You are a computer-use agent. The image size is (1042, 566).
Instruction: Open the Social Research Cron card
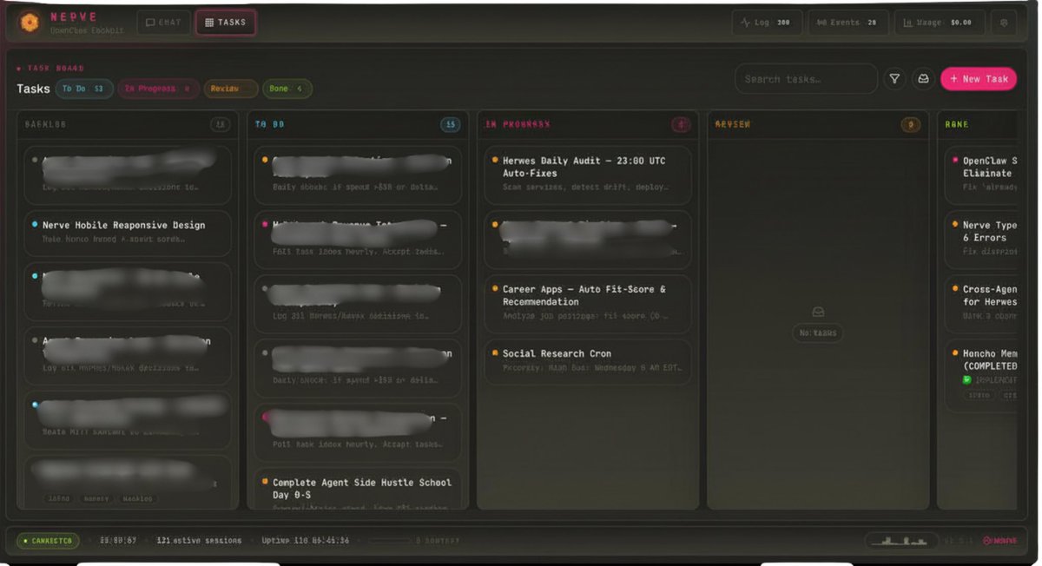click(588, 361)
